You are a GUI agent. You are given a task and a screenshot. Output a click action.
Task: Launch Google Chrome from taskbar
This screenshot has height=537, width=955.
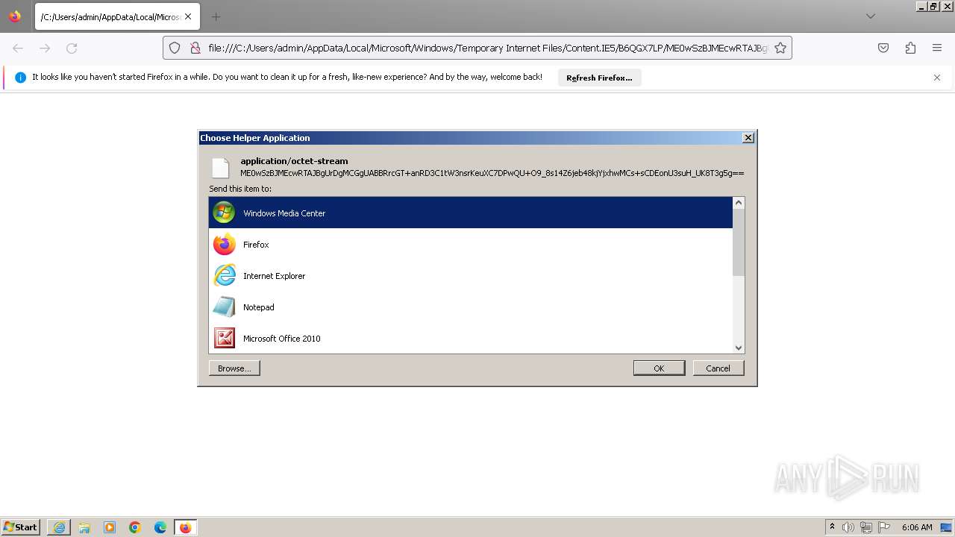click(135, 527)
